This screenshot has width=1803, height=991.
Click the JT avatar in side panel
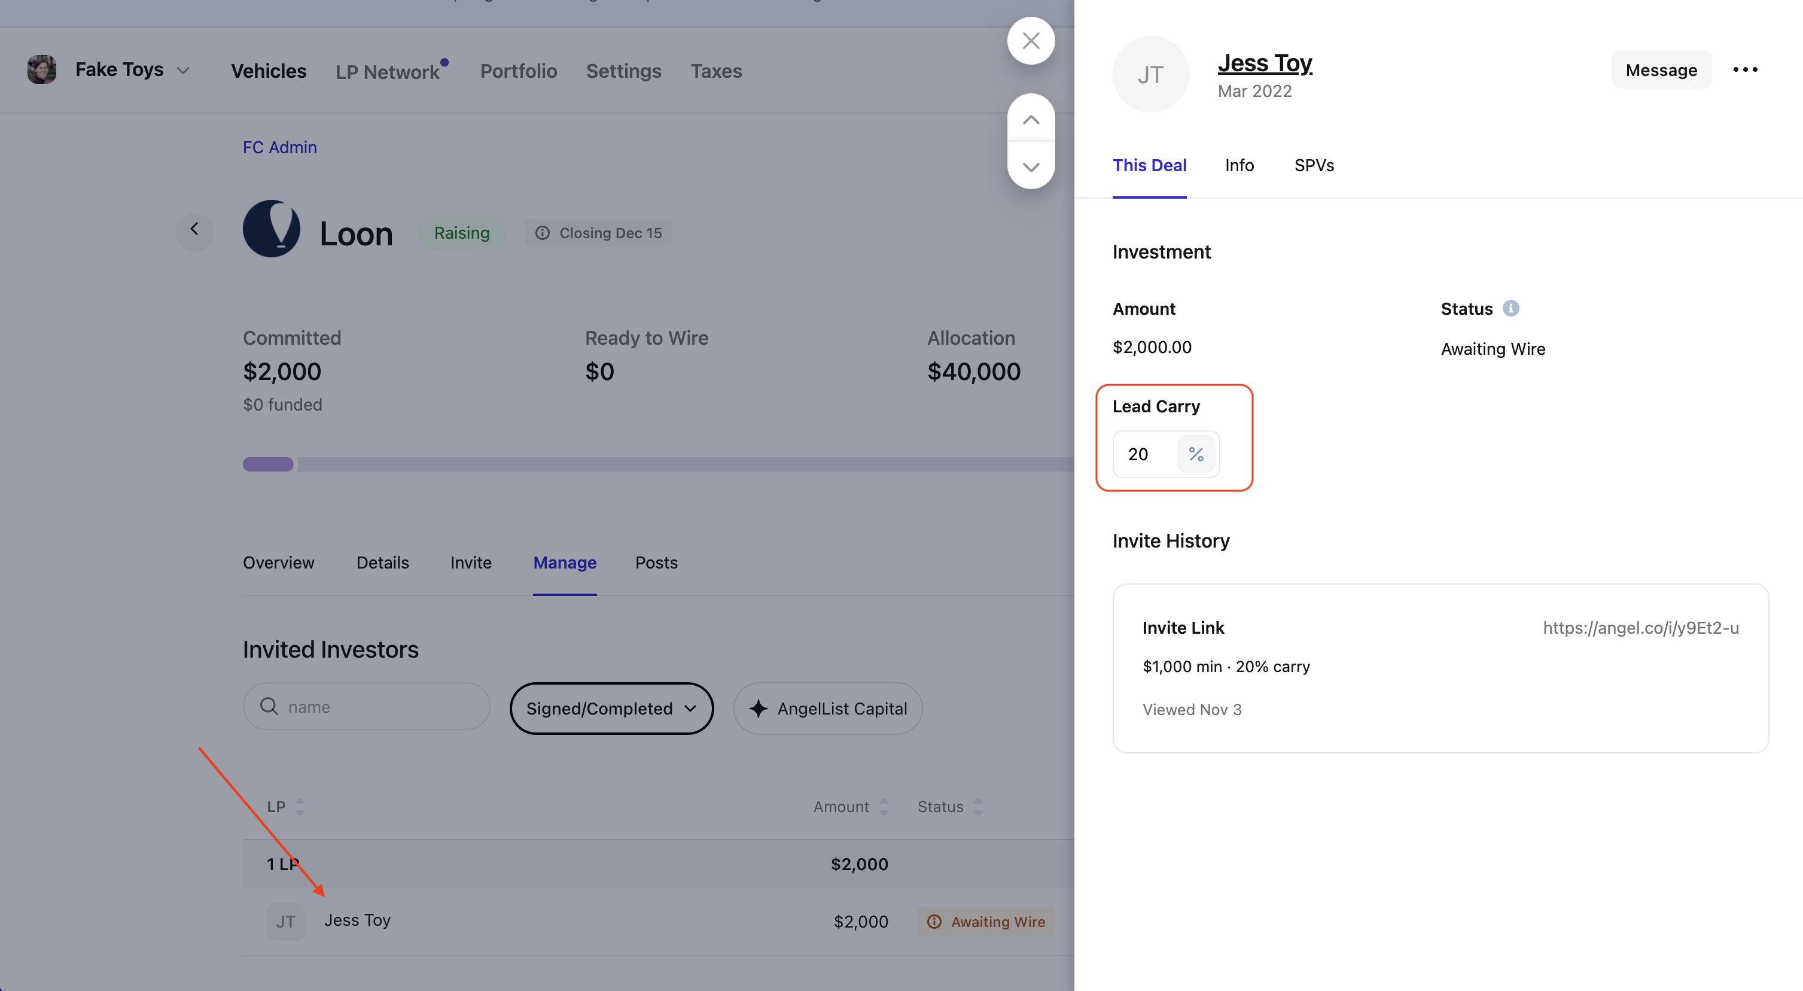(x=1150, y=74)
